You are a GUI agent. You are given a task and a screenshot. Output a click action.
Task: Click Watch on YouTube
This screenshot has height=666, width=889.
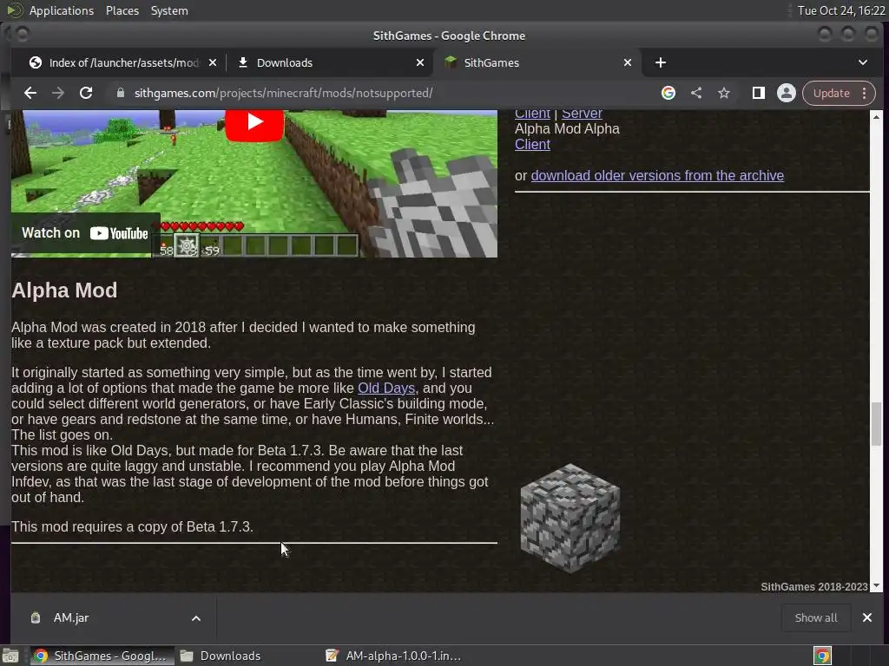click(85, 232)
